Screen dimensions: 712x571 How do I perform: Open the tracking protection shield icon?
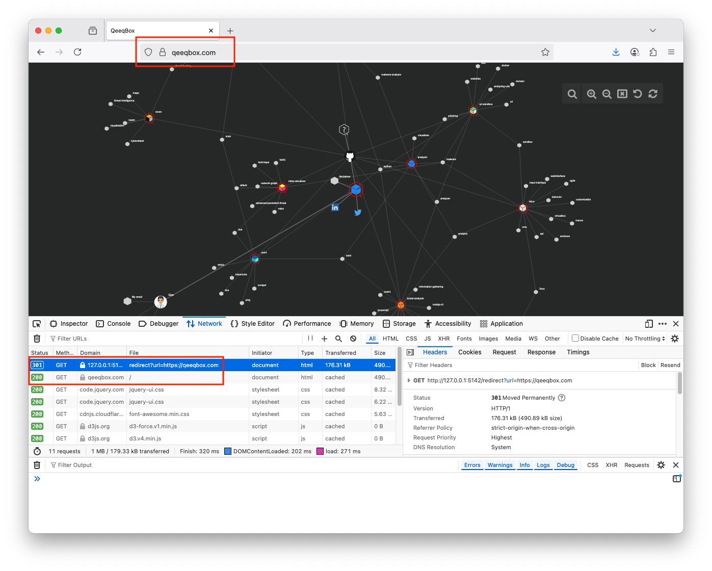coord(148,52)
